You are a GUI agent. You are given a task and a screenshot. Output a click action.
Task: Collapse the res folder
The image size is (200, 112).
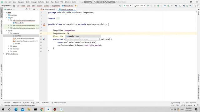click(6, 30)
